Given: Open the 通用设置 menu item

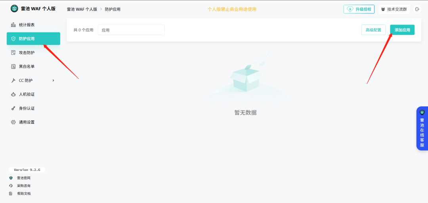Looking at the screenshot, I should click(33, 122).
